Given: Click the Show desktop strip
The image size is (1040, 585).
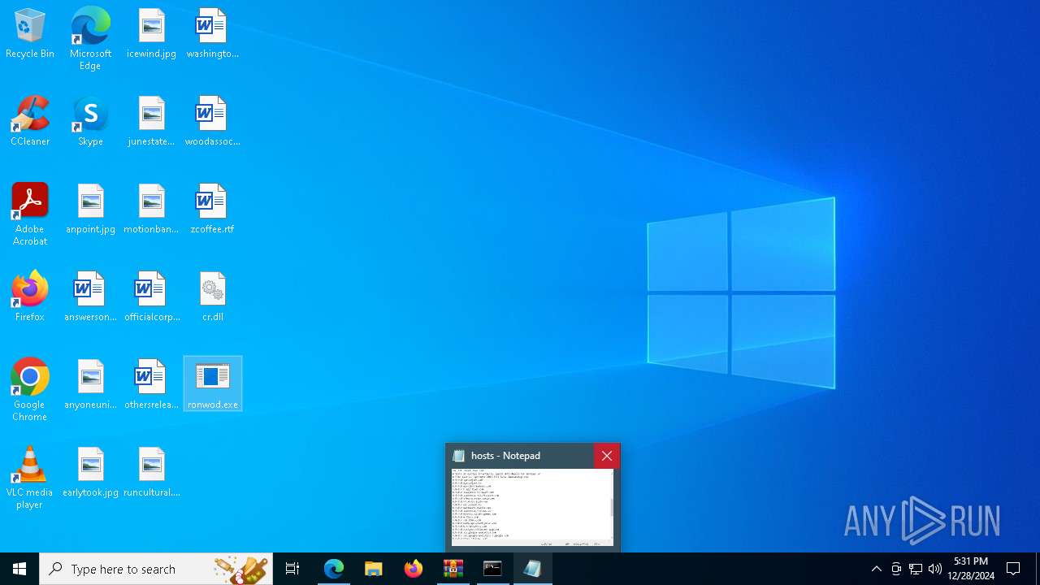Looking at the screenshot, I should coord(1038,569).
